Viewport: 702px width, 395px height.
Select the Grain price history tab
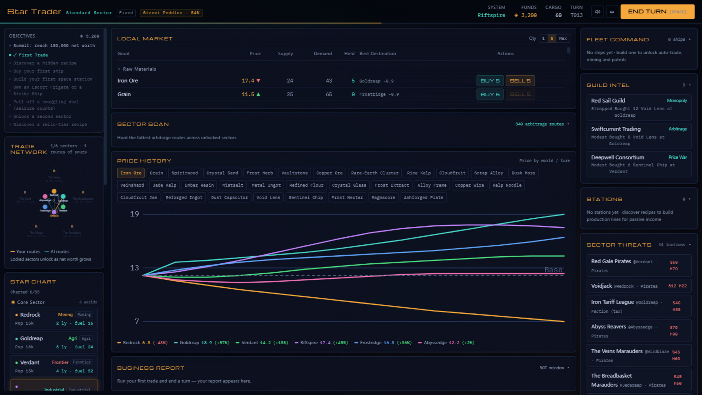click(156, 173)
